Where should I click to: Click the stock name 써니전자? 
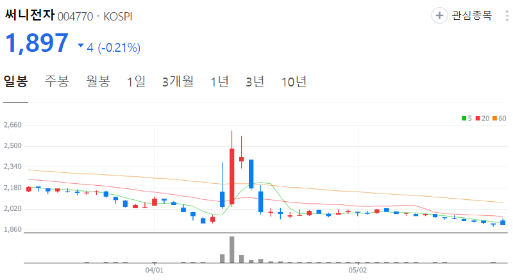pos(29,15)
